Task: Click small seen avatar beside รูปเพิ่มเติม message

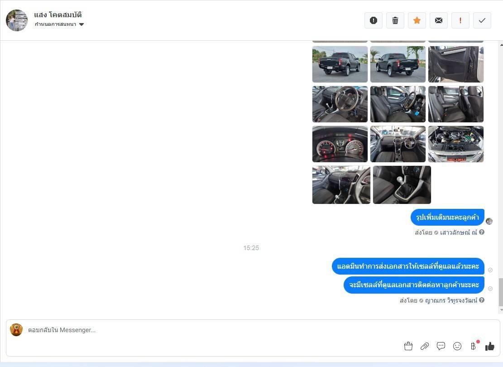Action: coord(489,221)
